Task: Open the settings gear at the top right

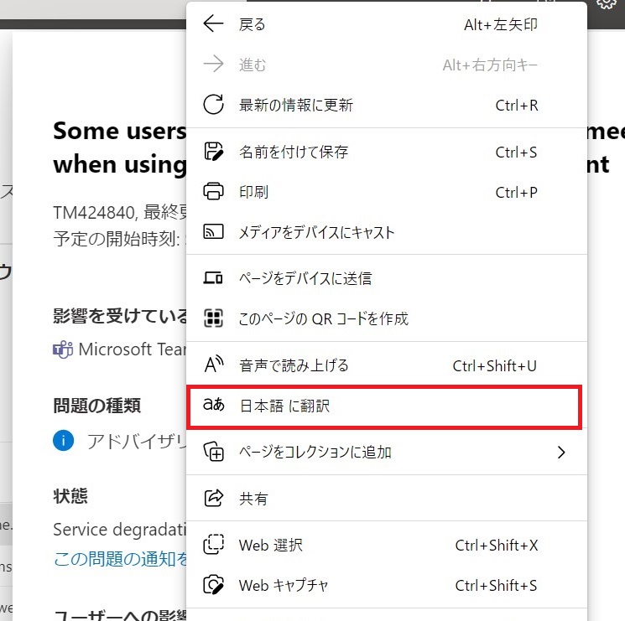Action: click(x=606, y=5)
